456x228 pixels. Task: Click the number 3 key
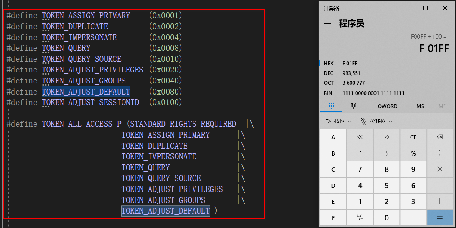click(x=413, y=201)
